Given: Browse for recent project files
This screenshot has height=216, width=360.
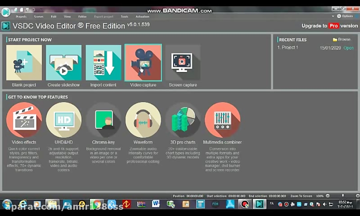Looking at the screenshot, I should tap(342, 40).
